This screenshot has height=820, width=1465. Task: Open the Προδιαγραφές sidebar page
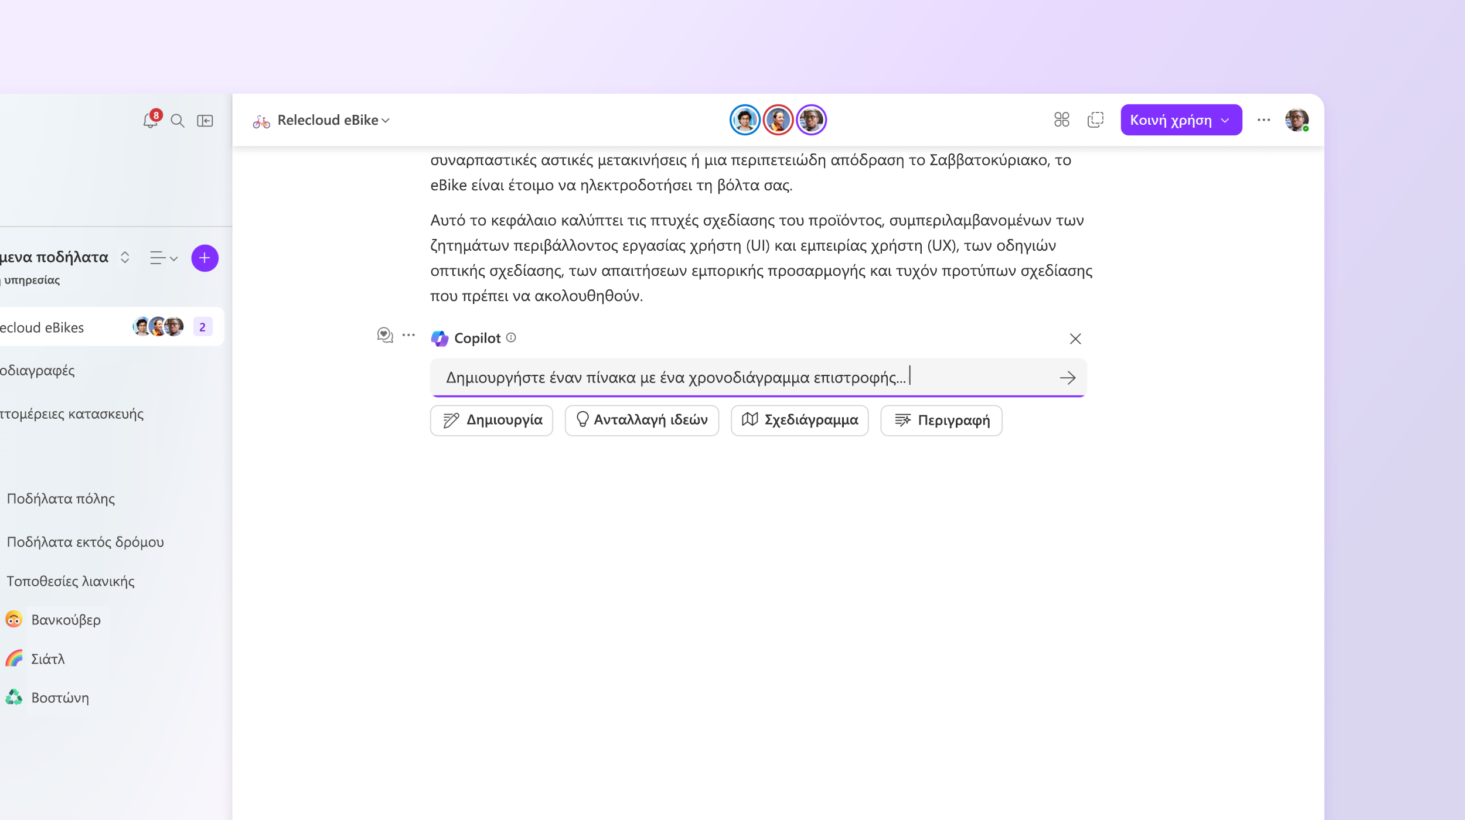(38, 370)
